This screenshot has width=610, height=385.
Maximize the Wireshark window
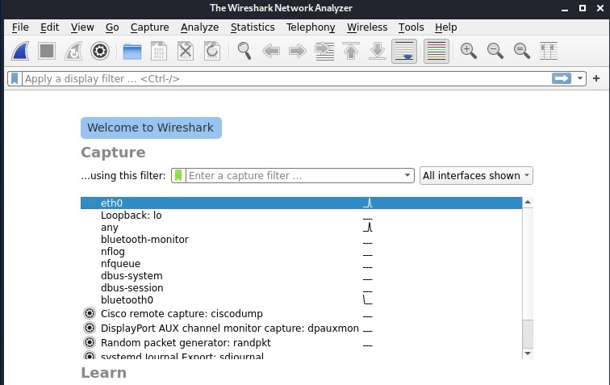pos(583,8)
